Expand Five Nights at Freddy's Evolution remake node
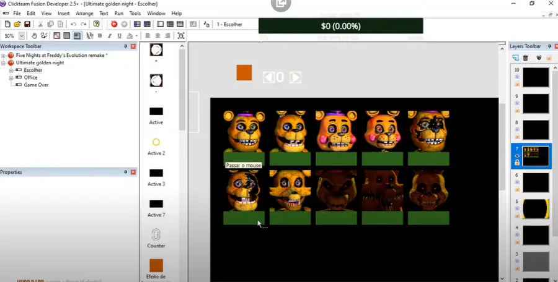The height and width of the screenshot is (282, 558). click(3, 56)
